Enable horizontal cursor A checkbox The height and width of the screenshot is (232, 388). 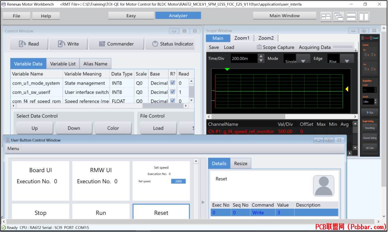pyautogui.click(x=365, y=69)
